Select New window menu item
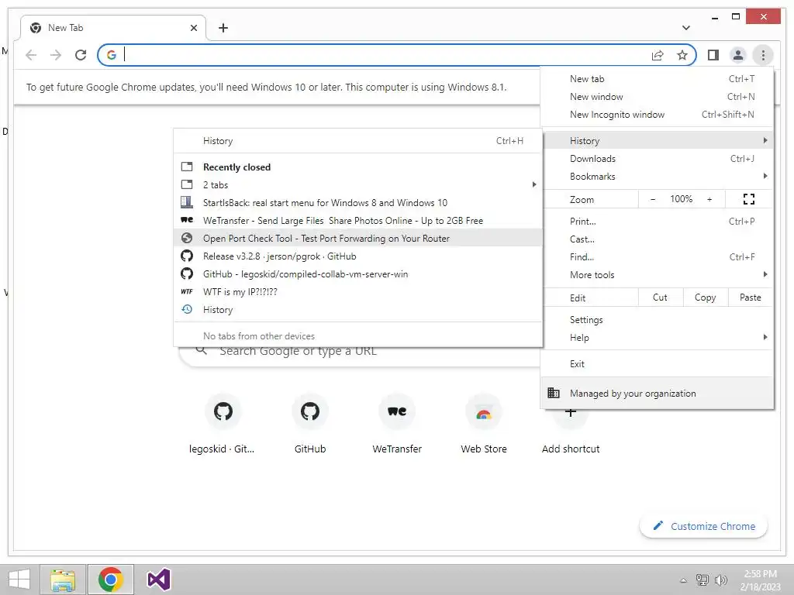 pos(657,97)
